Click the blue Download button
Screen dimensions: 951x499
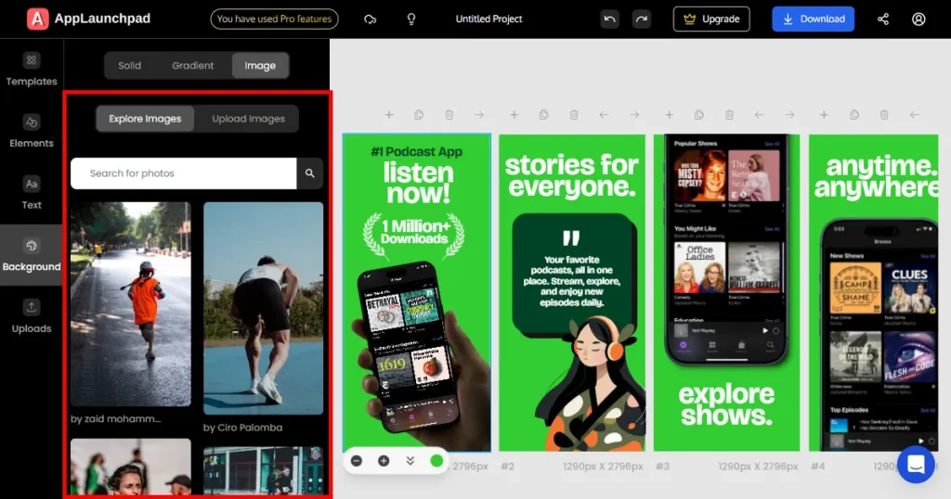pyautogui.click(x=813, y=19)
